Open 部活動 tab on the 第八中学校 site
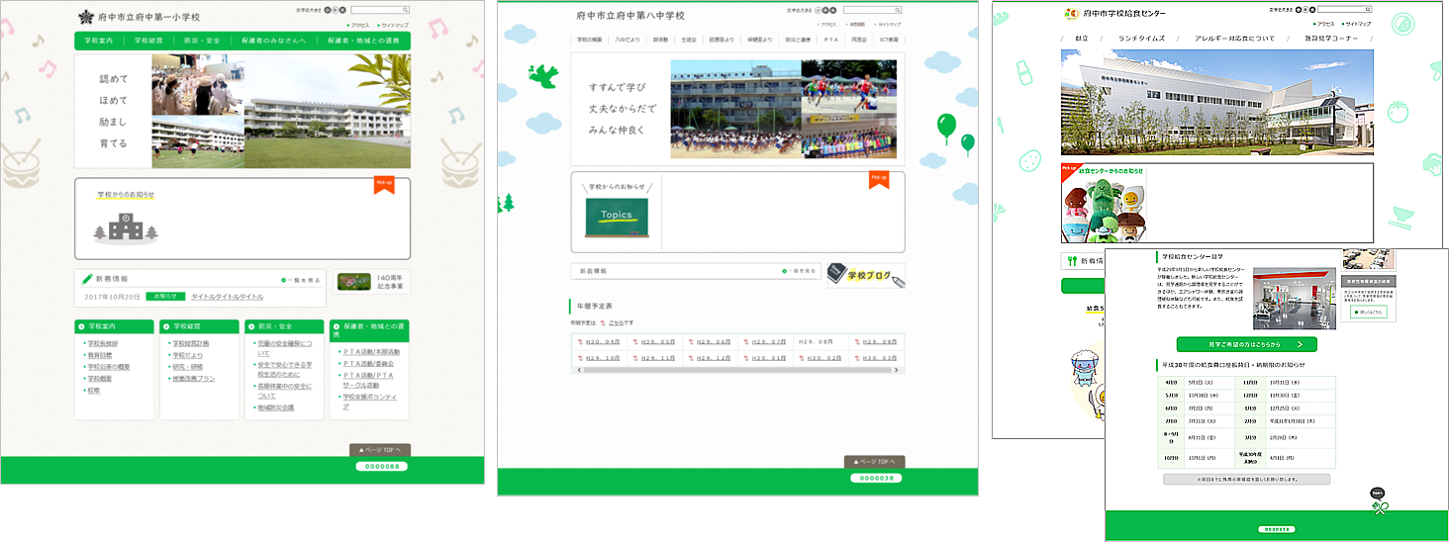Viewport: 1449px width, 542px height. coord(660,40)
